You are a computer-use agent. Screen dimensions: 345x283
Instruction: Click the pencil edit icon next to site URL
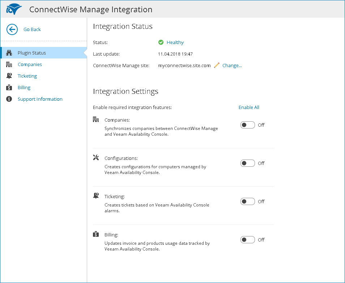pos(217,65)
